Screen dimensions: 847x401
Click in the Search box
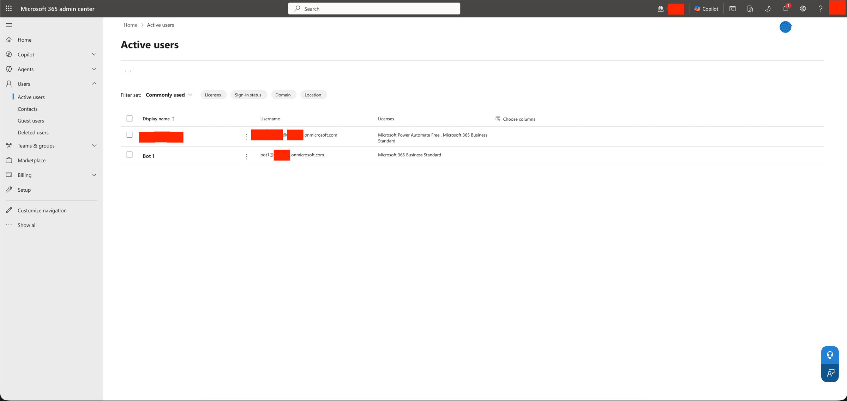pos(374,8)
